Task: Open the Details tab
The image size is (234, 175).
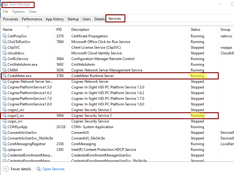Action: (99, 19)
